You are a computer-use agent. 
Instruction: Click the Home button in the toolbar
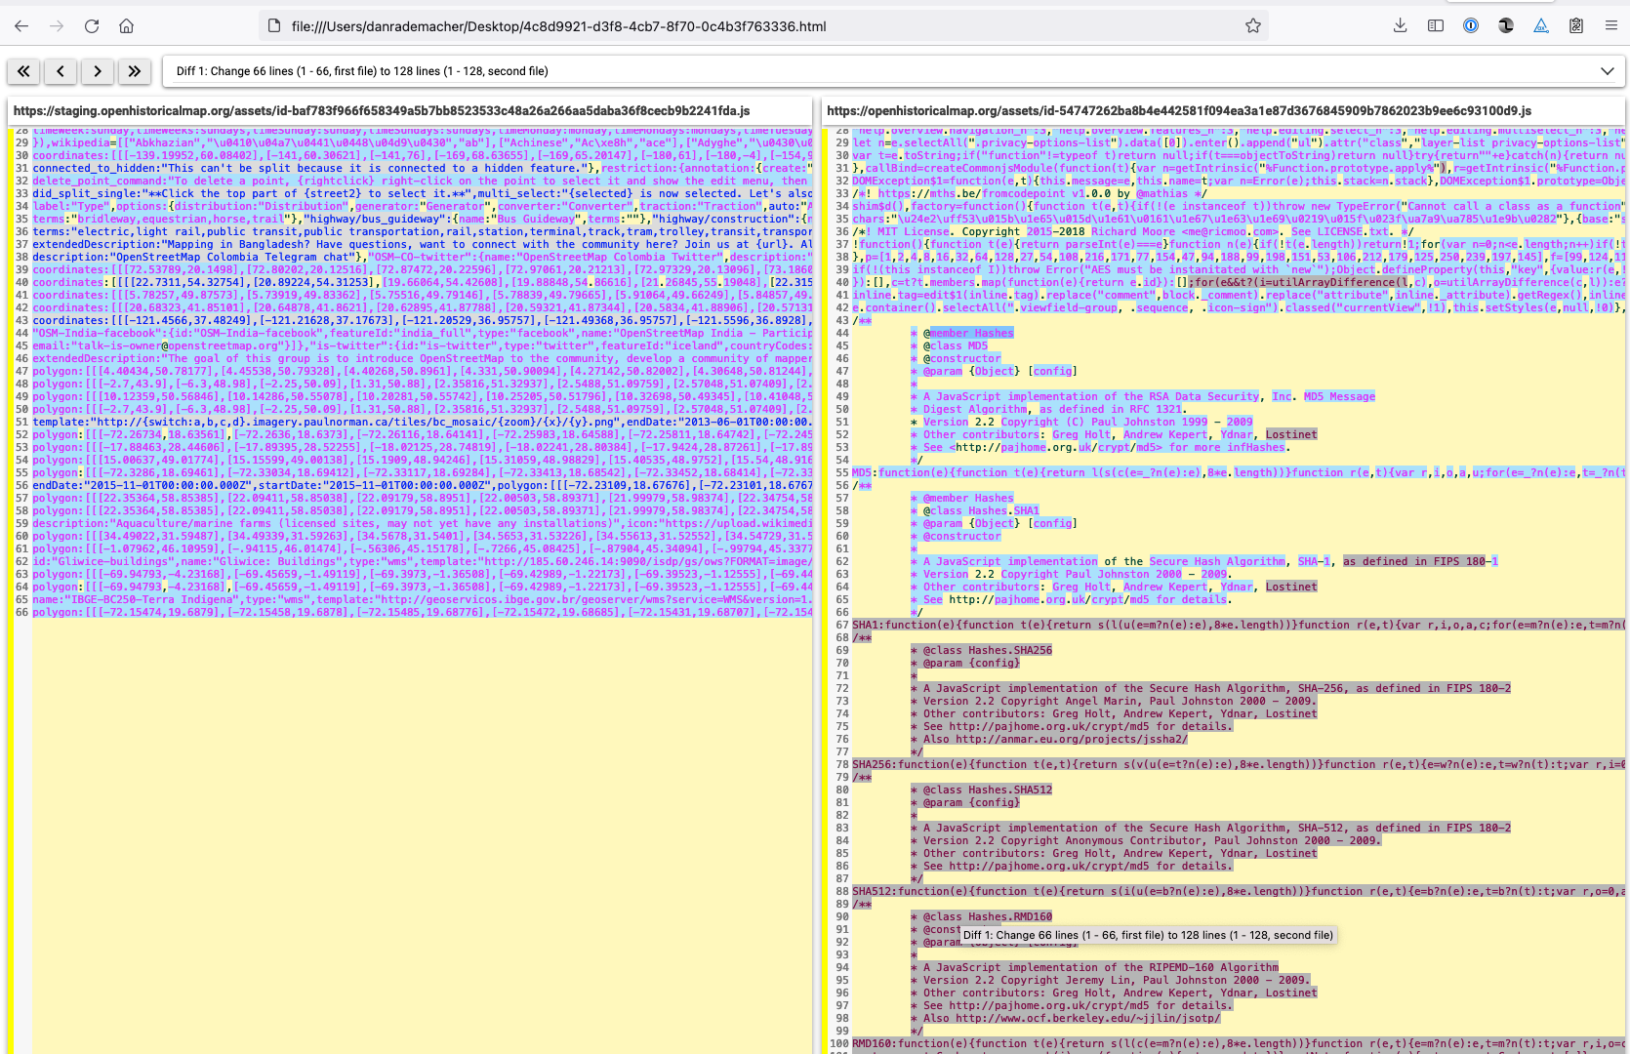pyautogui.click(x=126, y=26)
